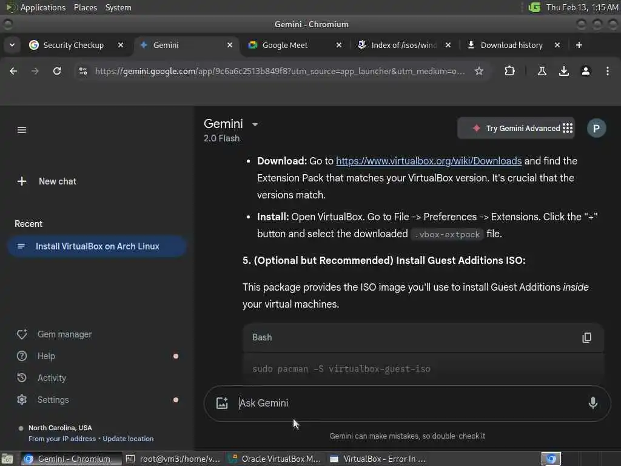This screenshot has width=621, height=466.
Task: Click Gemini - Chromium taskbar entry
Action: click(x=70, y=459)
